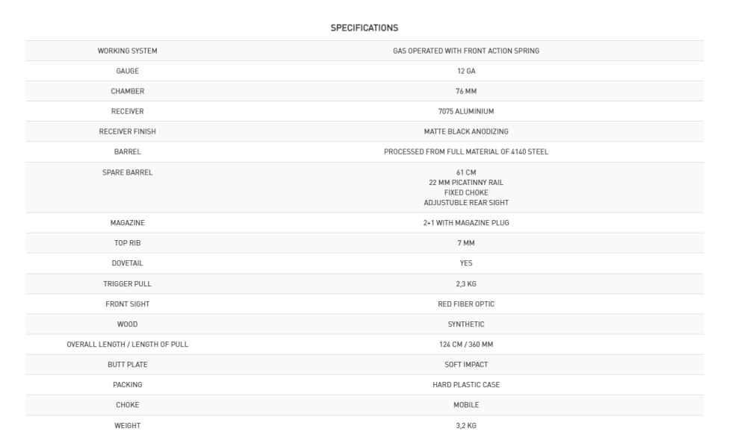Click the '76 MM' chamber value
The image size is (747, 443).
(466, 91)
